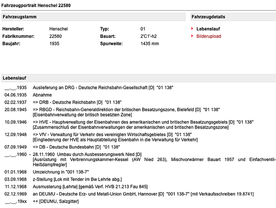
Task: Select the Umzeichnung in "001 138-7" entry
Action: pos(60,172)
